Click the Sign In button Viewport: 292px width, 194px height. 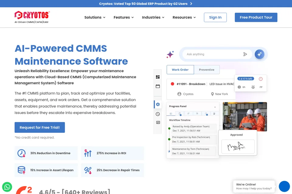point(215,17)
